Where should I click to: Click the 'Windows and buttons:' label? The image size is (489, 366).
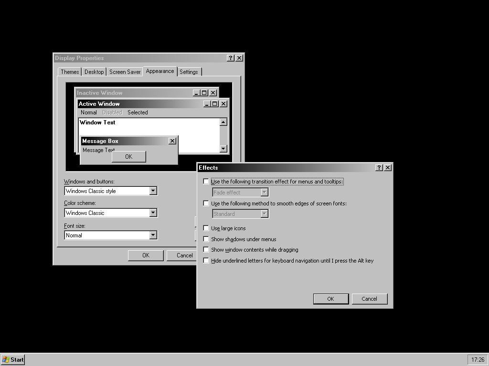coord(89,182)
